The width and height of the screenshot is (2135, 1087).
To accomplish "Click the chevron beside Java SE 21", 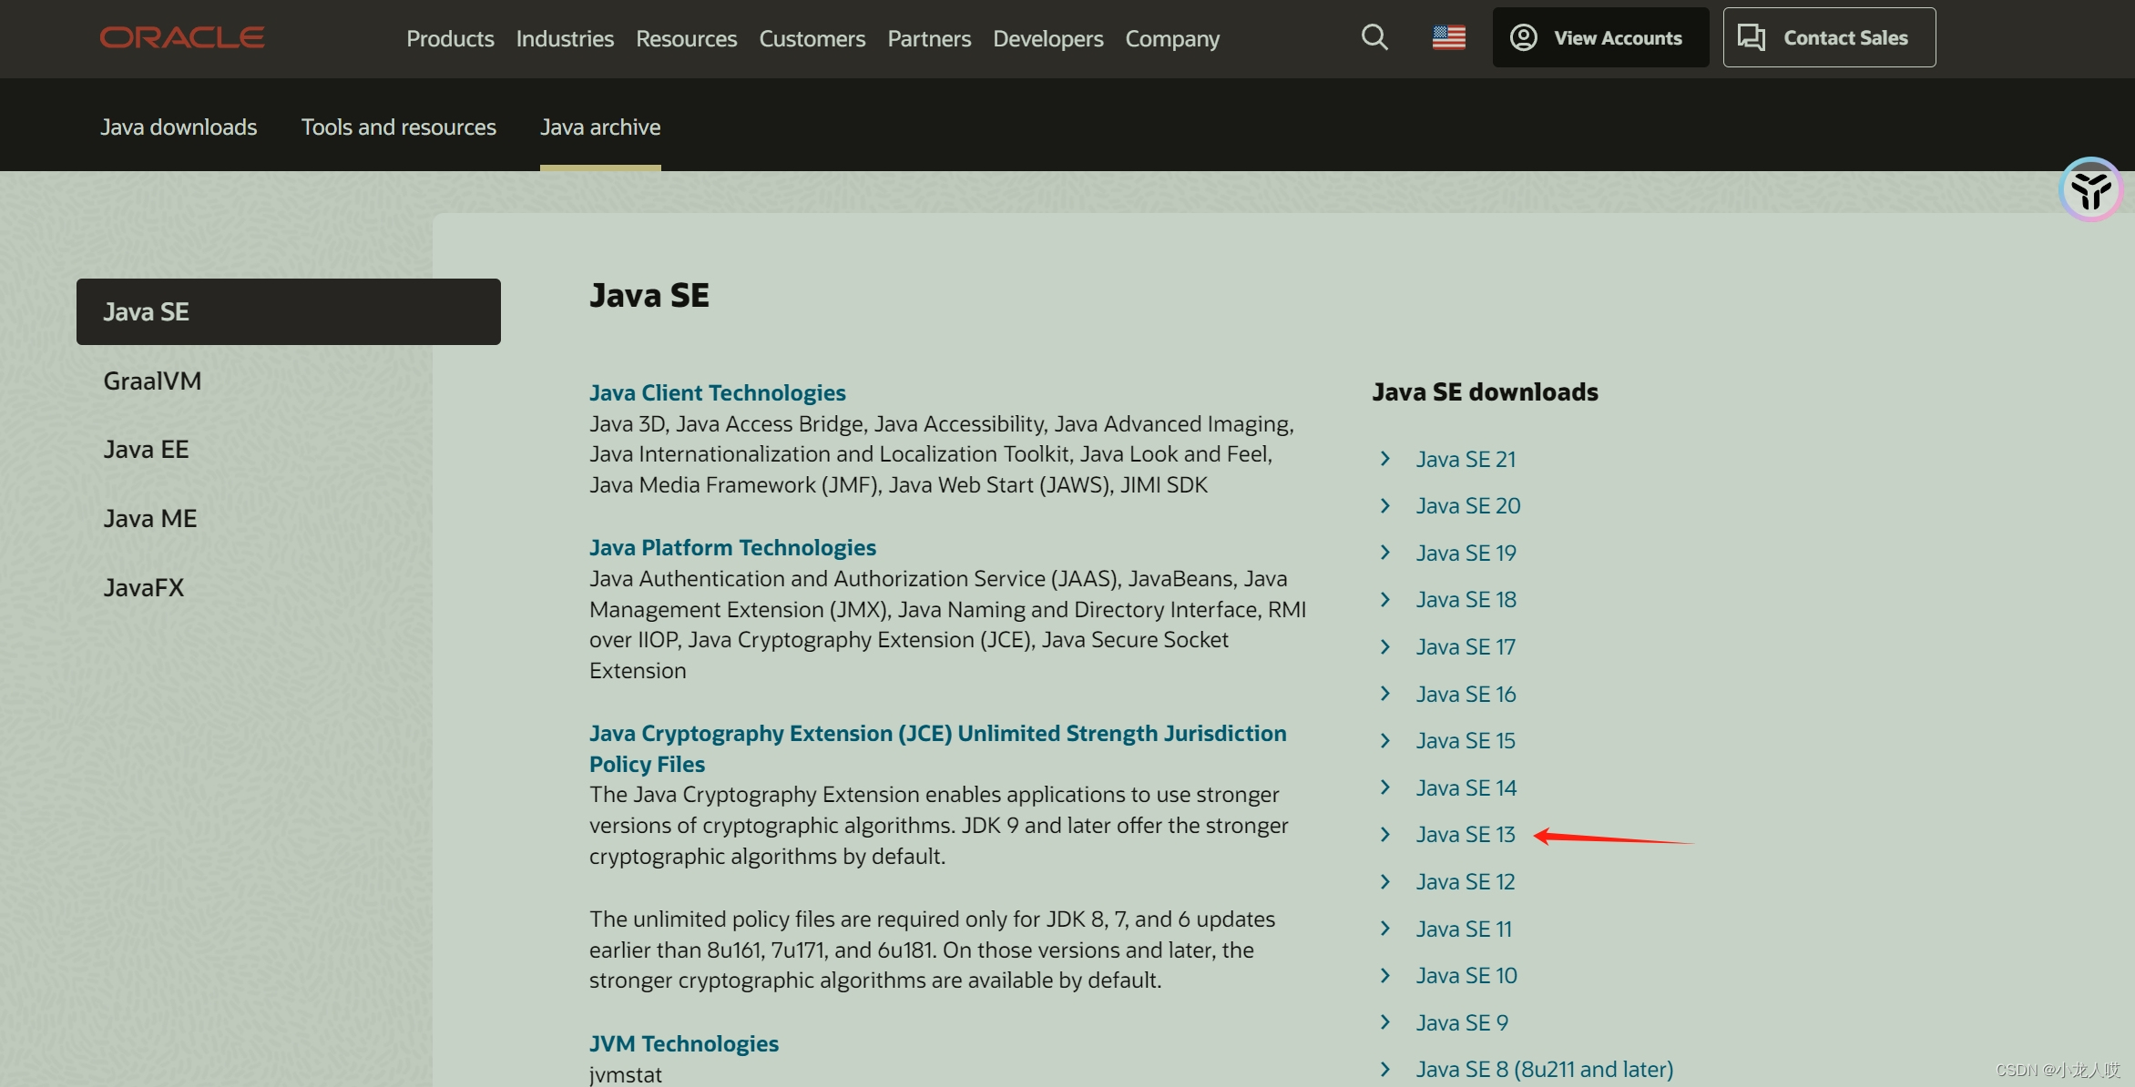I will 1385,459.
